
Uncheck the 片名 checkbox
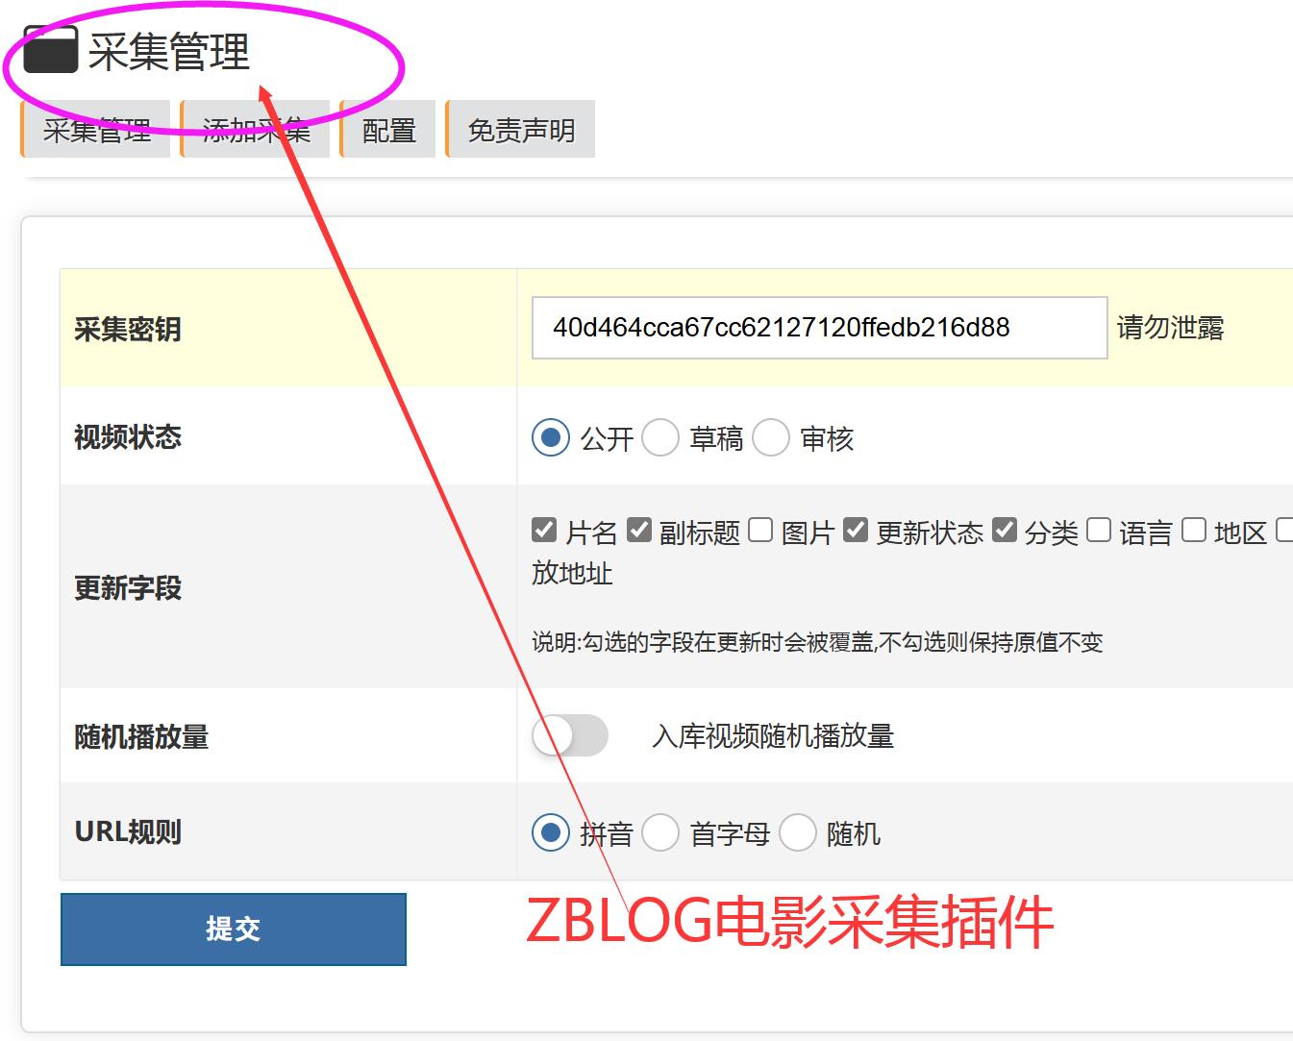coord(544,531)
